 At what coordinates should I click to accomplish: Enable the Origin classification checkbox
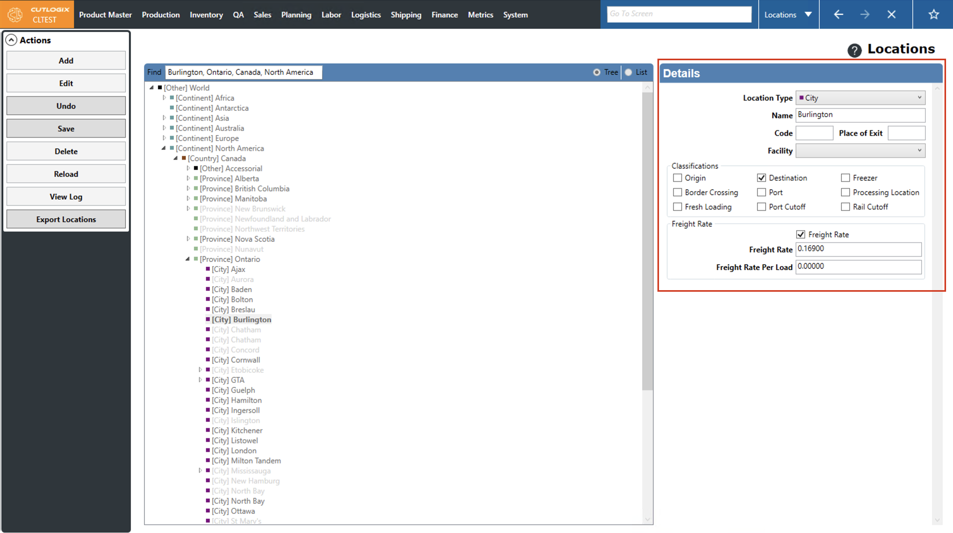point(677,178)
